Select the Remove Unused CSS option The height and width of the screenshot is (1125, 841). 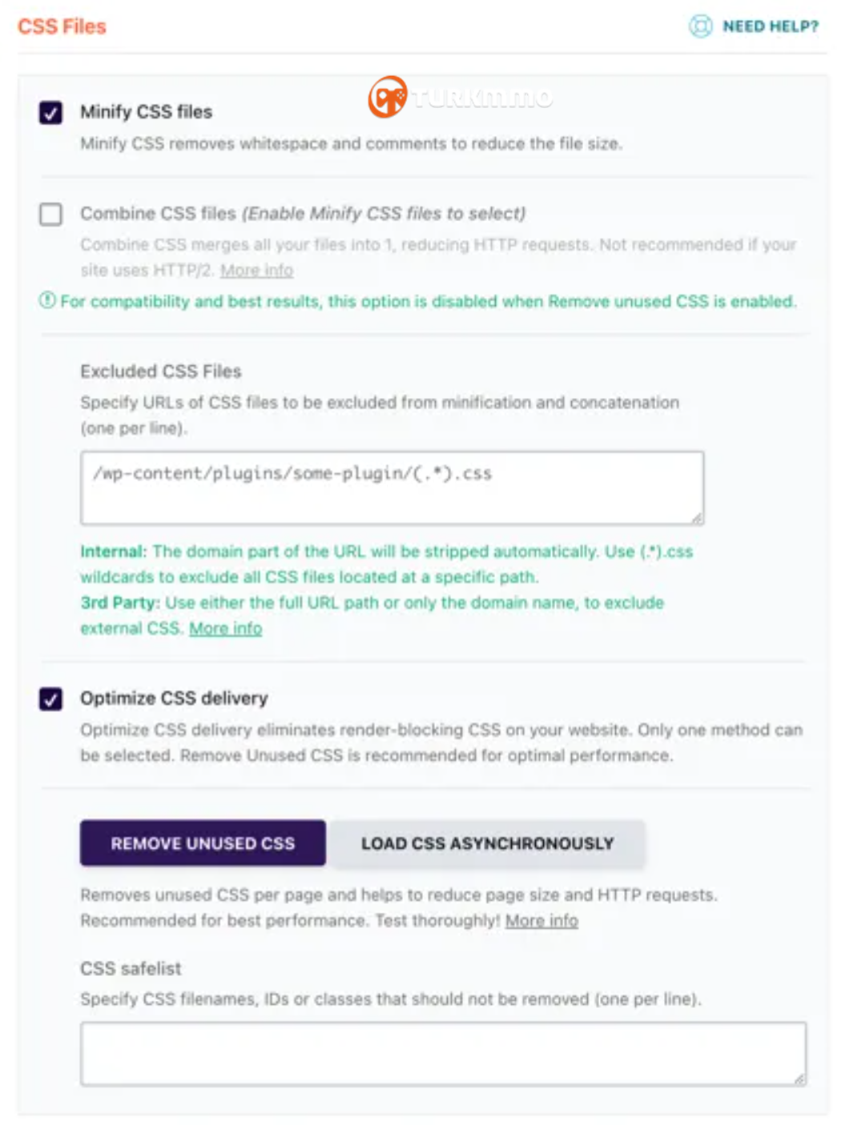tap(203, 843)
